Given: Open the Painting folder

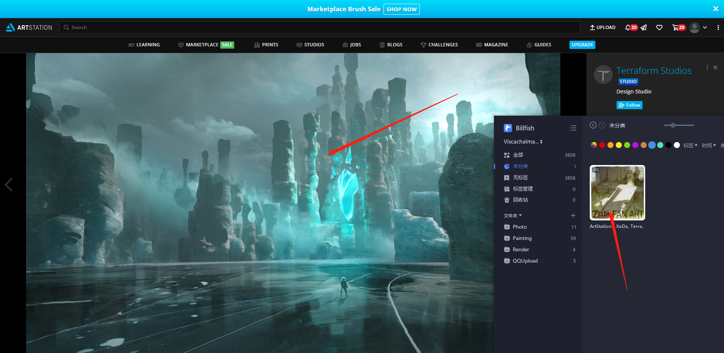Looking at the screenshot, I should 540,238.
